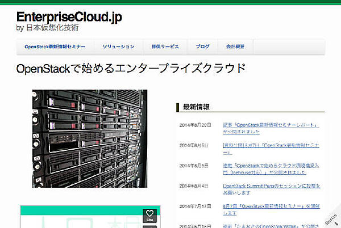Screen dimensions: 341x228
Task: Click the heart Like icon on slide
Action: [151, 215]
